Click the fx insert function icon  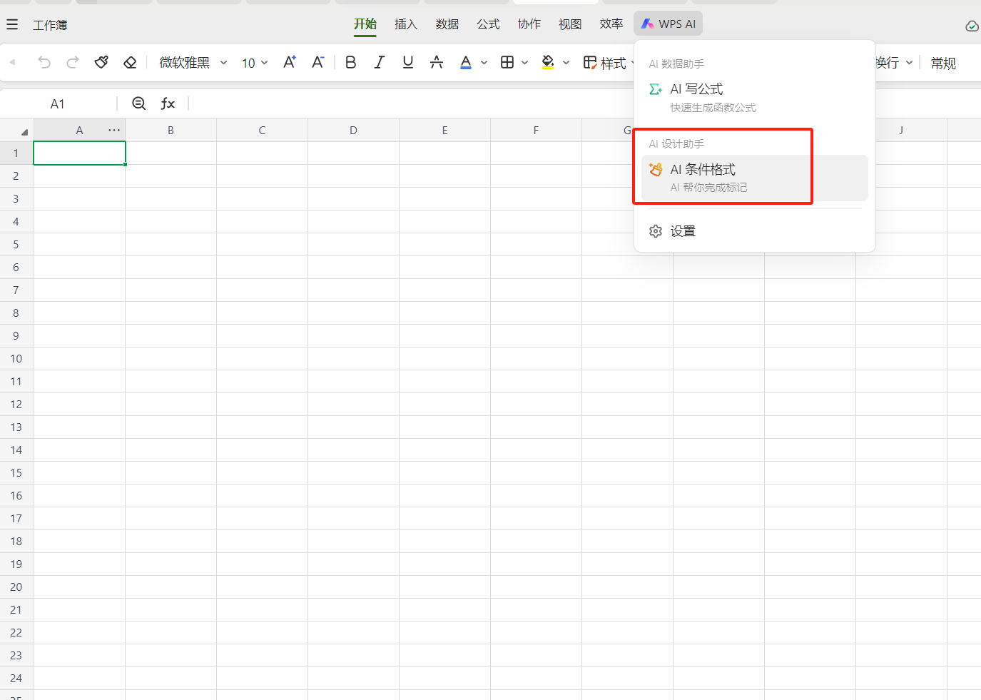(168, 103)
